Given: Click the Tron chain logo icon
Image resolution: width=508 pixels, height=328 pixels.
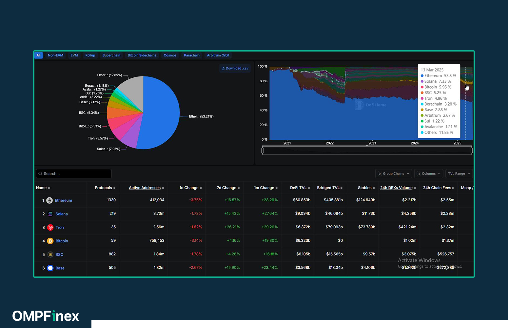Looking at the screenshot, I should click(50, 227).
